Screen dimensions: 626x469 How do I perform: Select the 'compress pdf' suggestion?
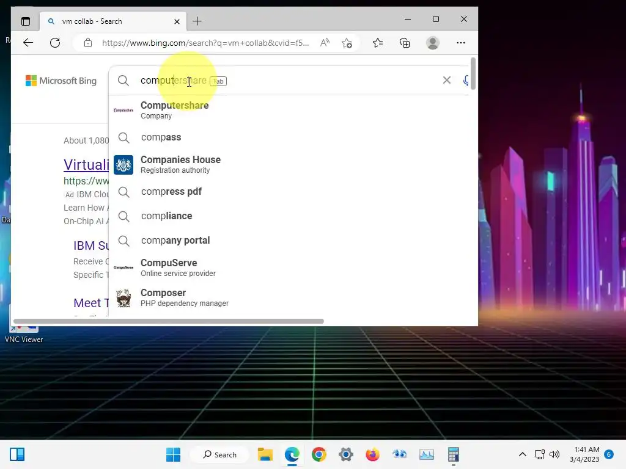point(289,191)
